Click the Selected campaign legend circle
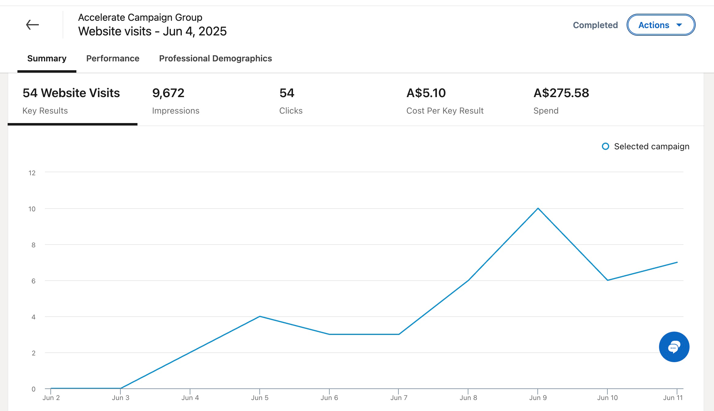This screenshot has width=714, height=411. (x=605, y=147)
